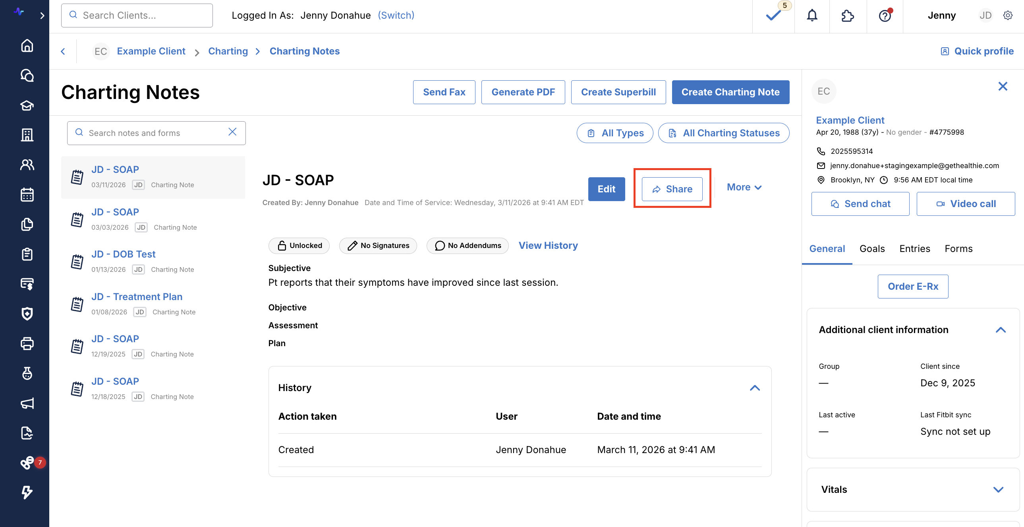Switch to the Goals tab
Screen dimensions: 1024x527
872,248
